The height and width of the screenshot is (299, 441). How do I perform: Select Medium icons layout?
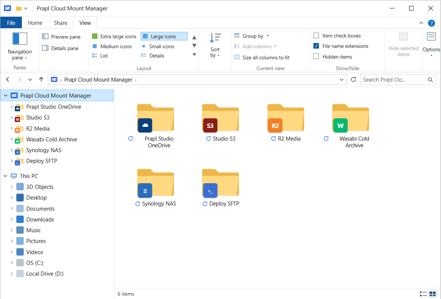point(112,46)
